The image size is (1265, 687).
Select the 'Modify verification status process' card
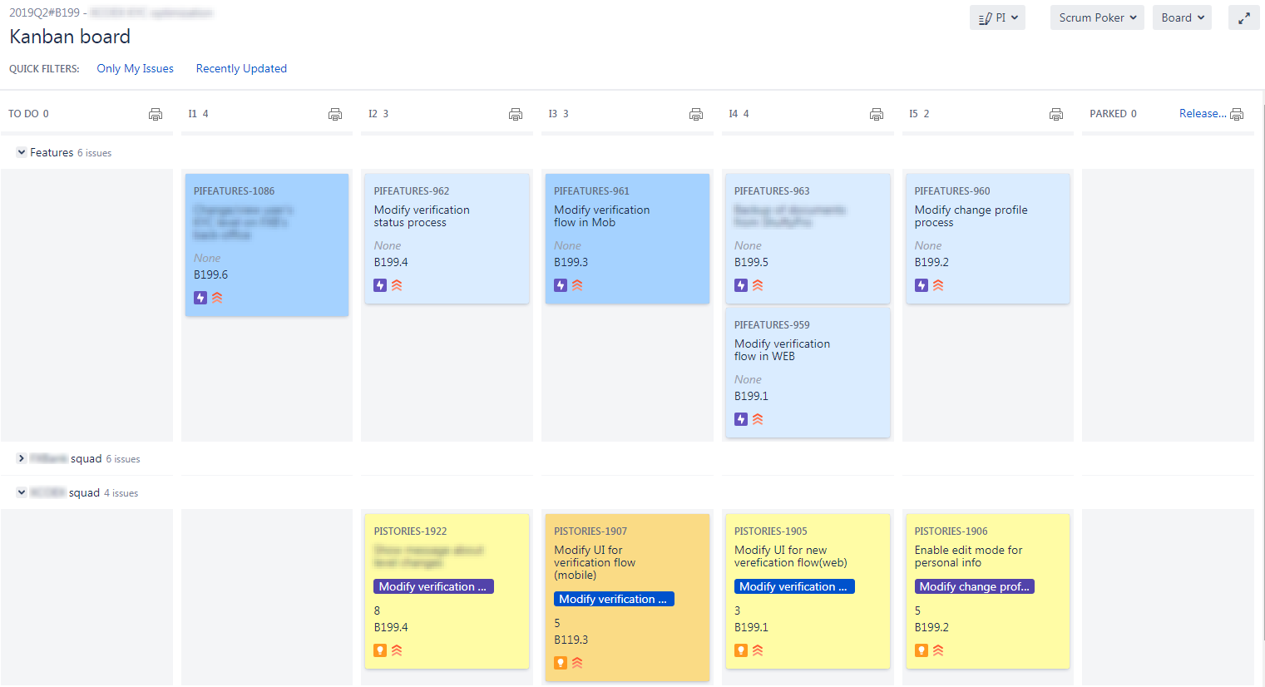(447, 239)
